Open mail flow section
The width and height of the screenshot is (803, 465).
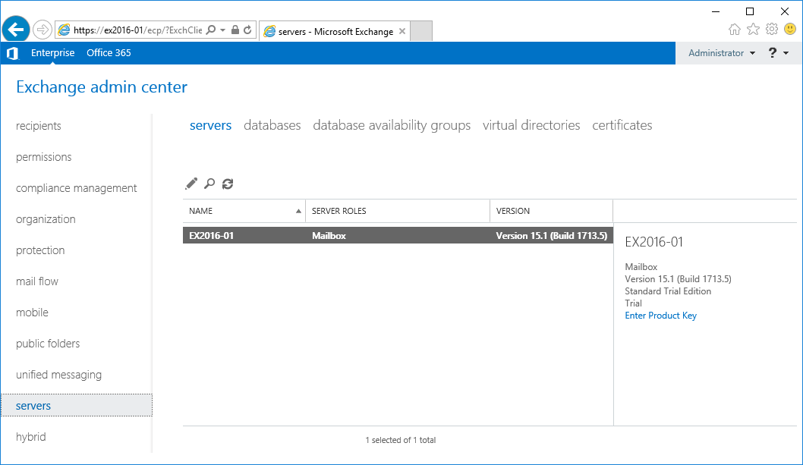click(37, 281)
